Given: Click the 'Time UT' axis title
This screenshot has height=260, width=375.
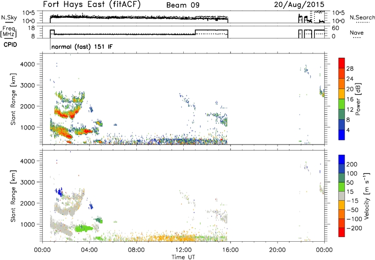Looking at the screenshot, I should click(x=183, y=257).
